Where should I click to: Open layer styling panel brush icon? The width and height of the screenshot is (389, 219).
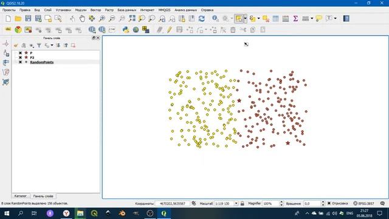coord(16,46)
